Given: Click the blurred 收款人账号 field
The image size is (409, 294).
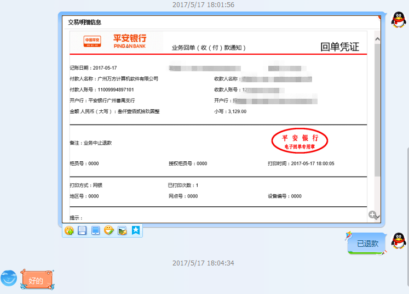Looking at the screenshot, I should coord(249,90).
